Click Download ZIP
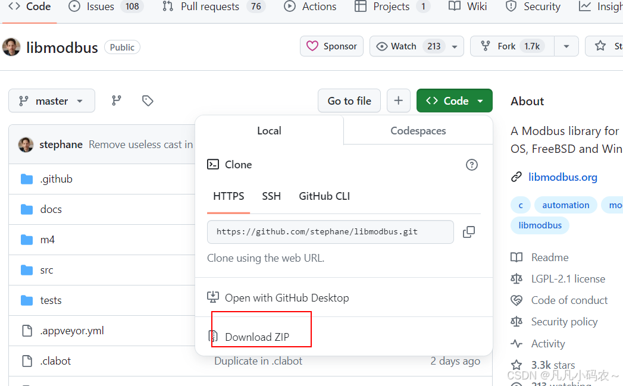This screenshot has width=623, height=386. [257, 337]
